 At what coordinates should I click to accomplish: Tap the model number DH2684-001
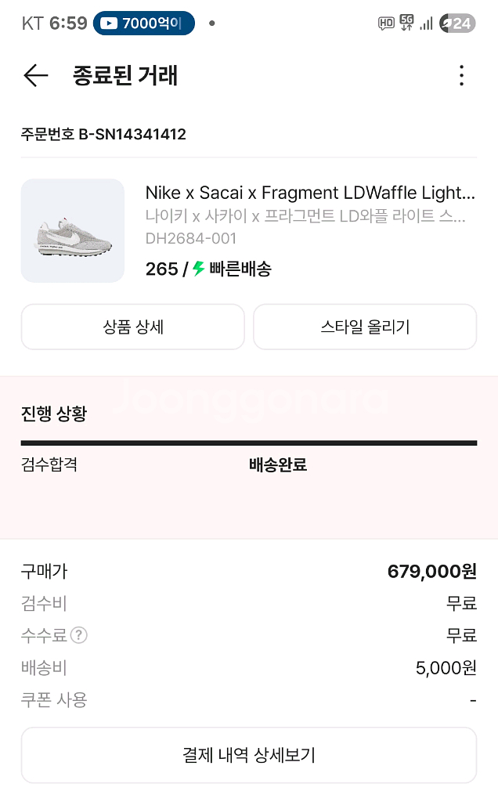pos(190,238)
